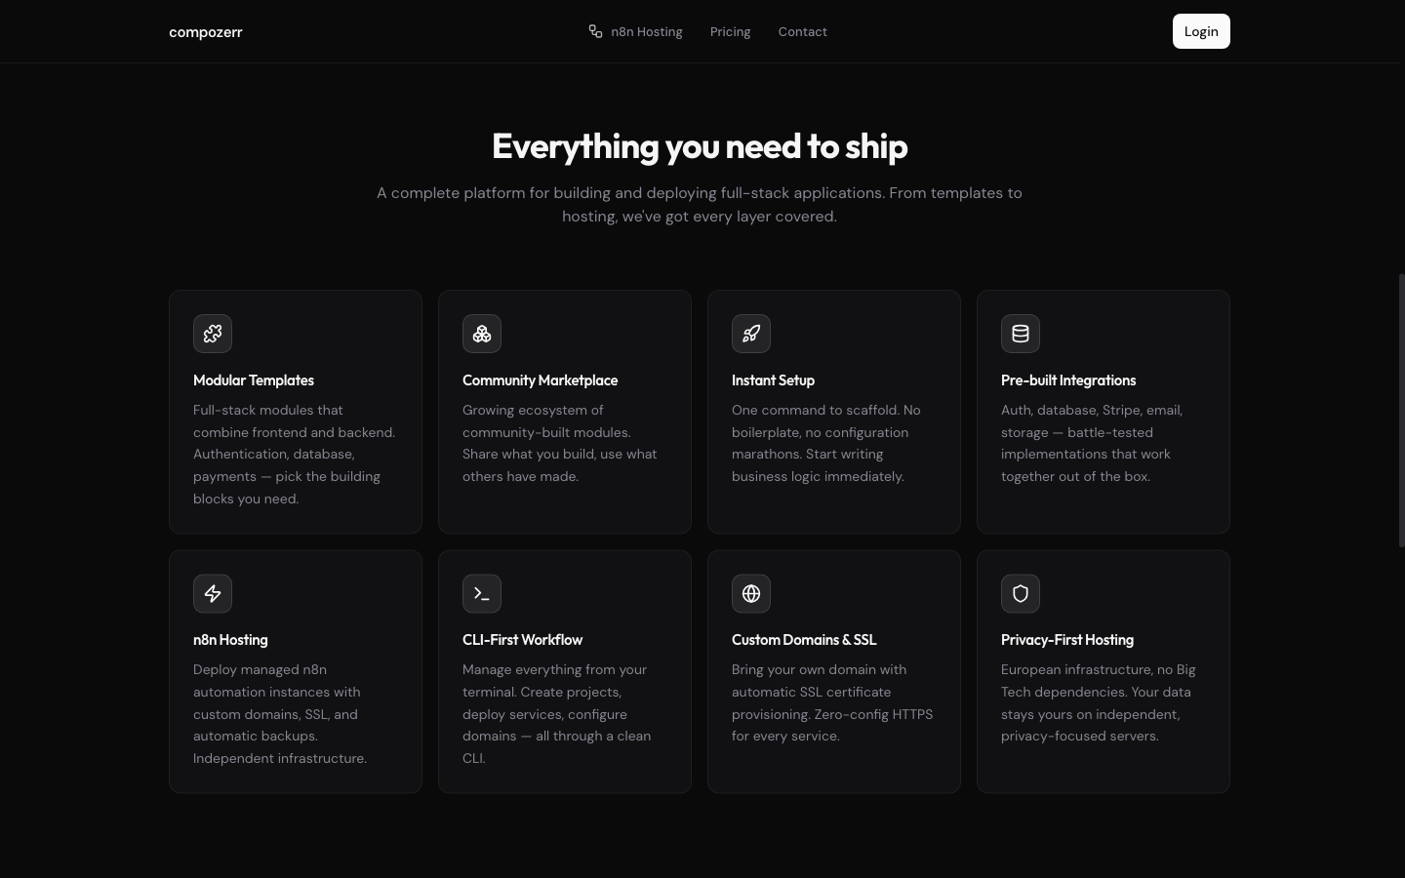Select the n8n Hosting lightning icon
1405x878 pixels.
pos(213,593)
